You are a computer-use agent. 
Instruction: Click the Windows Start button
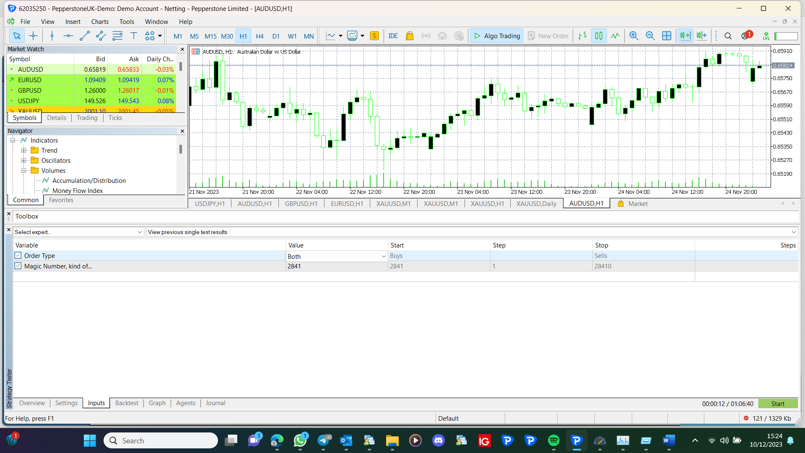90,440
